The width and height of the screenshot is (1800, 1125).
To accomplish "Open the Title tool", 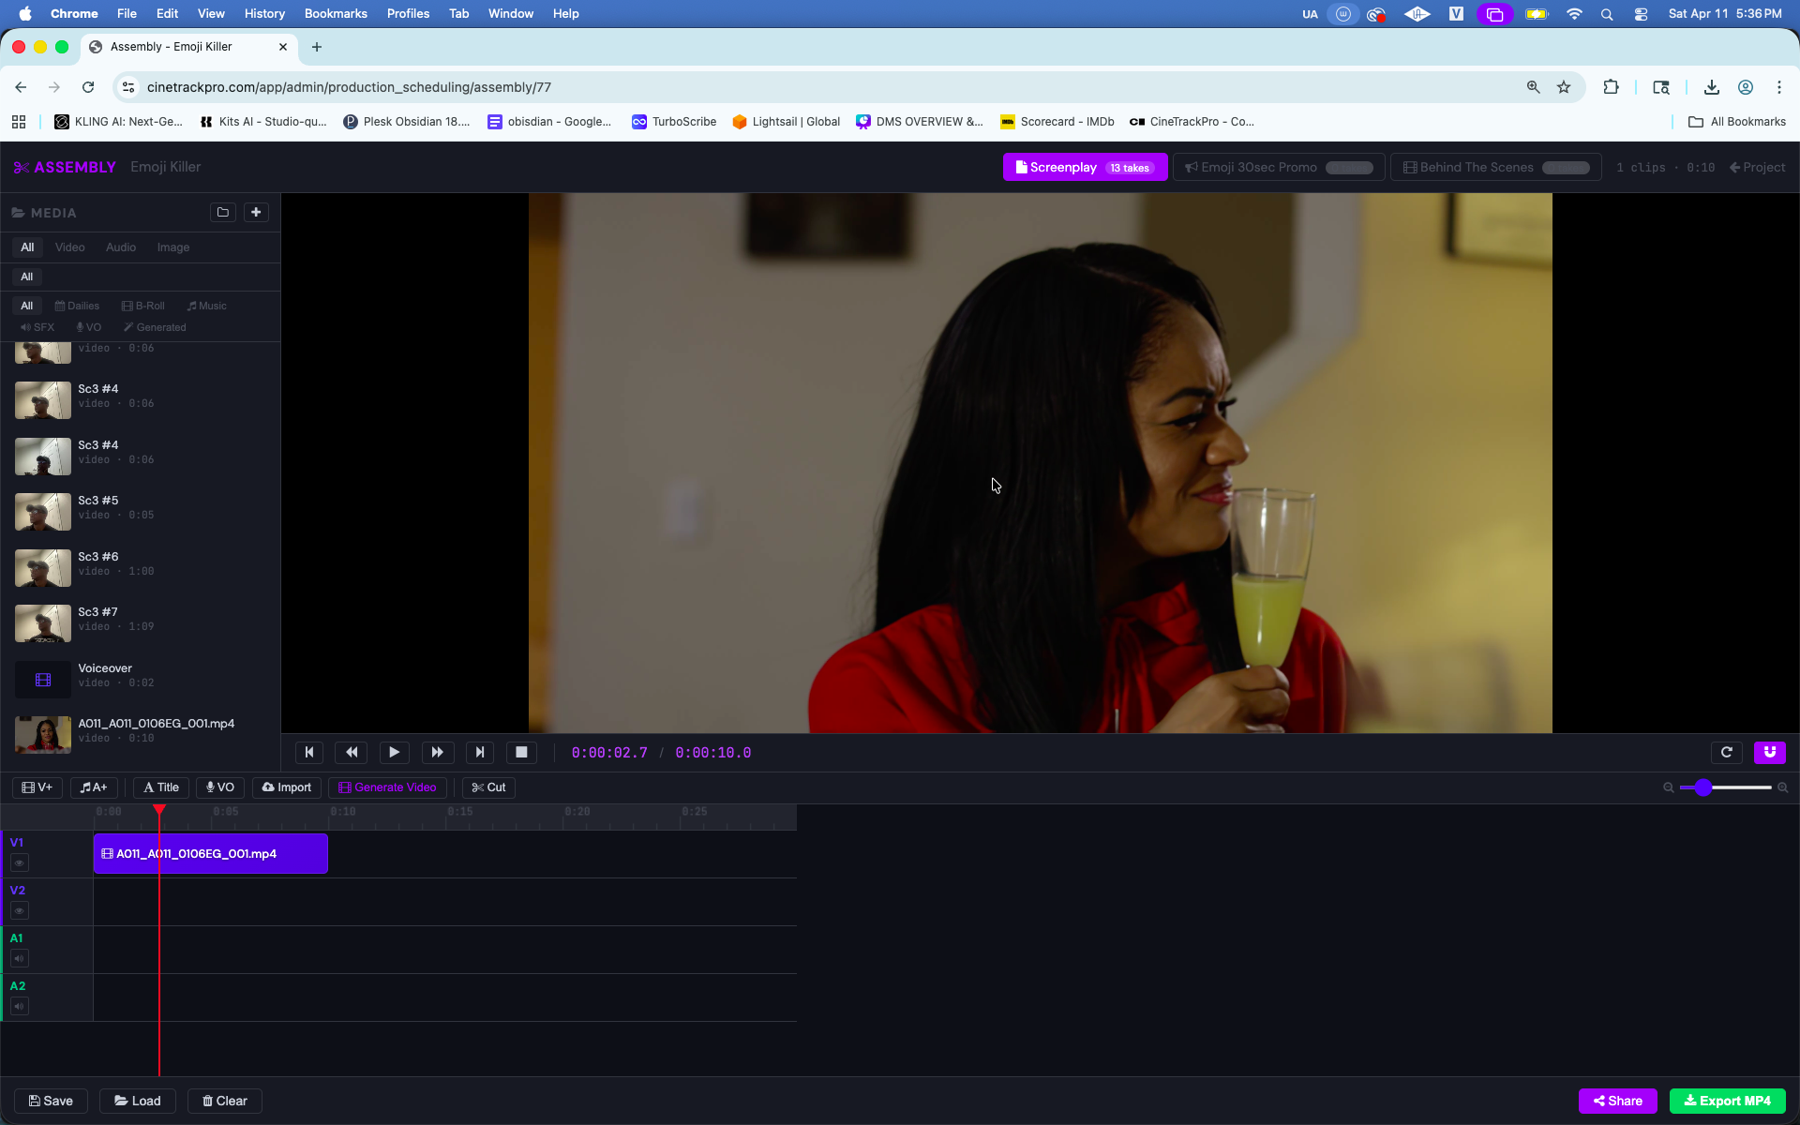I will point(160,787).
